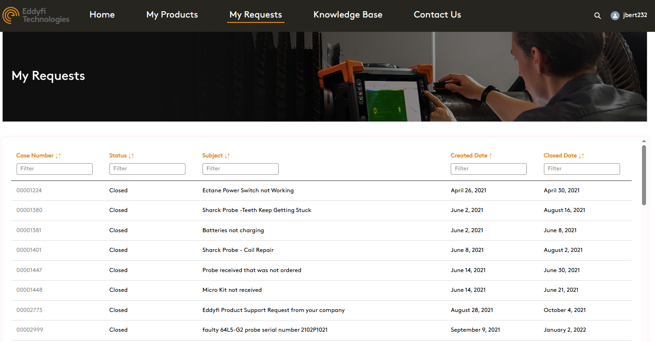Click the Eddyfi Technologies logo
This screenshot has height=342, width=655.
(x=36, y=15)
